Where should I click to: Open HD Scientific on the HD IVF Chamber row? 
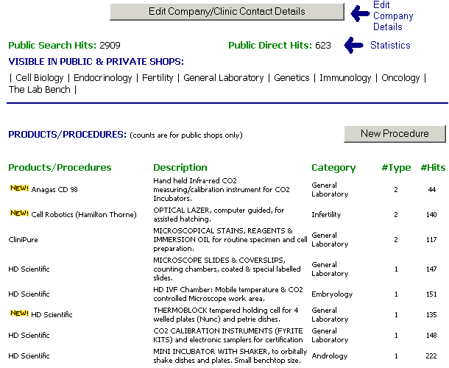pyautogui.click(x=29, y=294)
